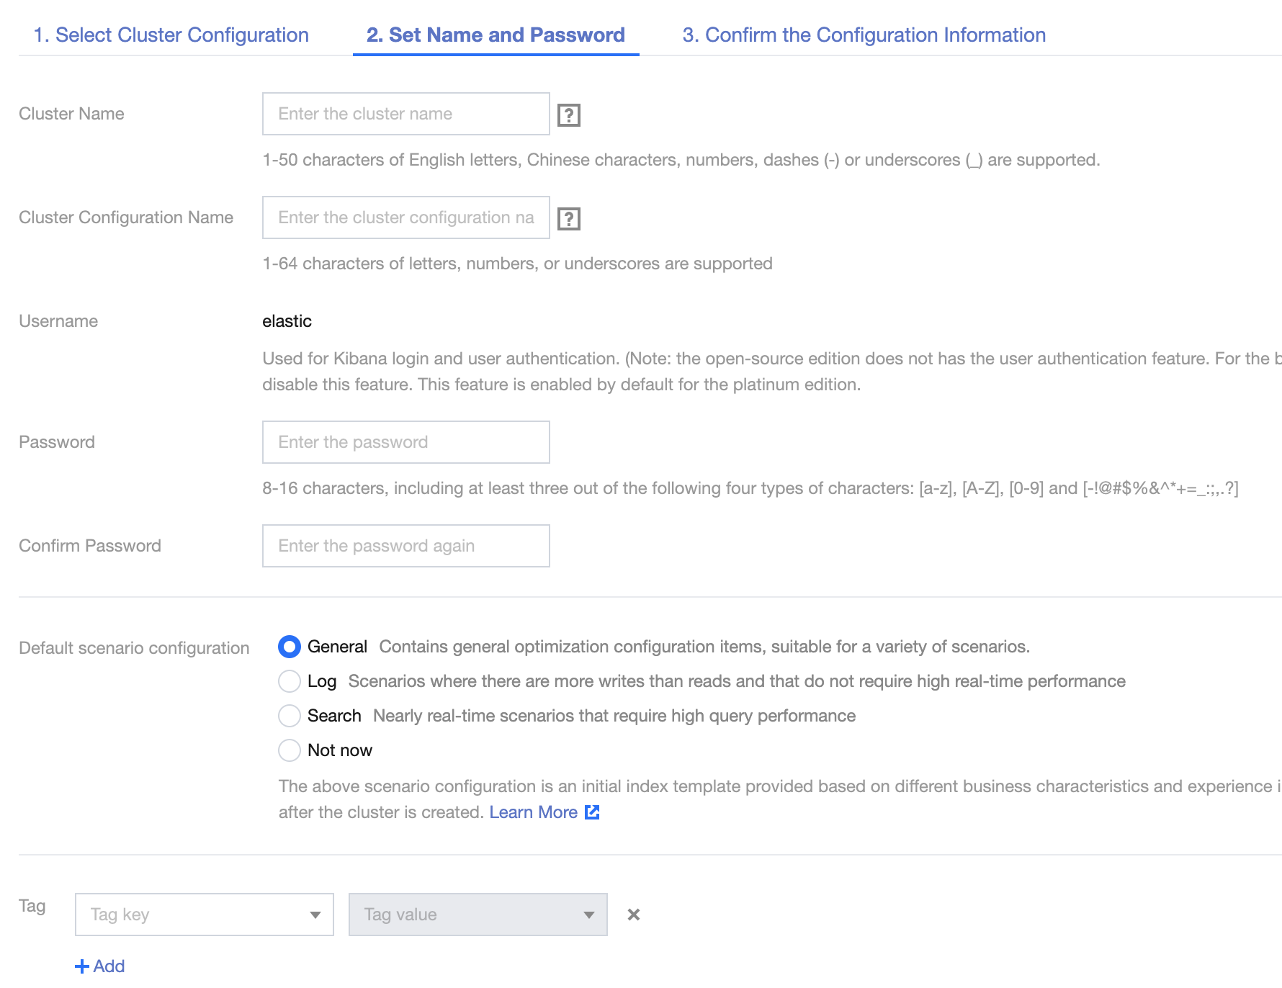Focus the Password input field
Screen dimensions: 1282x988
coord(405,442)
